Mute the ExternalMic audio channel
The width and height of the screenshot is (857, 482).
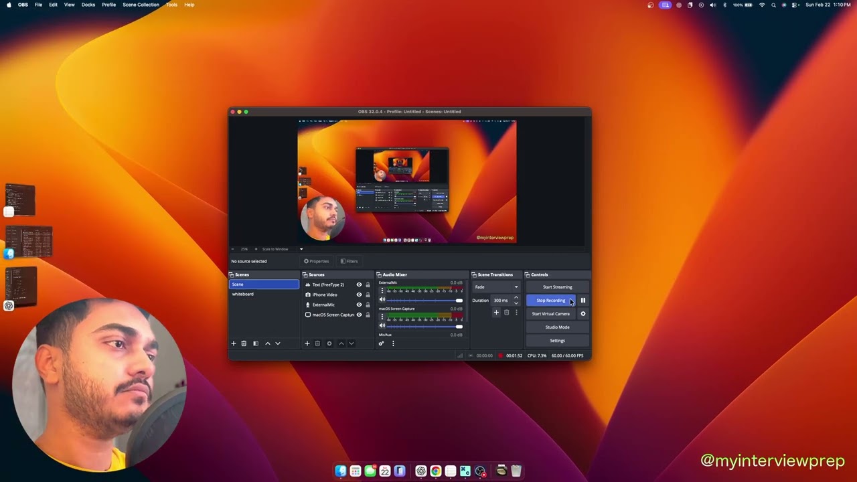[382, 300]
